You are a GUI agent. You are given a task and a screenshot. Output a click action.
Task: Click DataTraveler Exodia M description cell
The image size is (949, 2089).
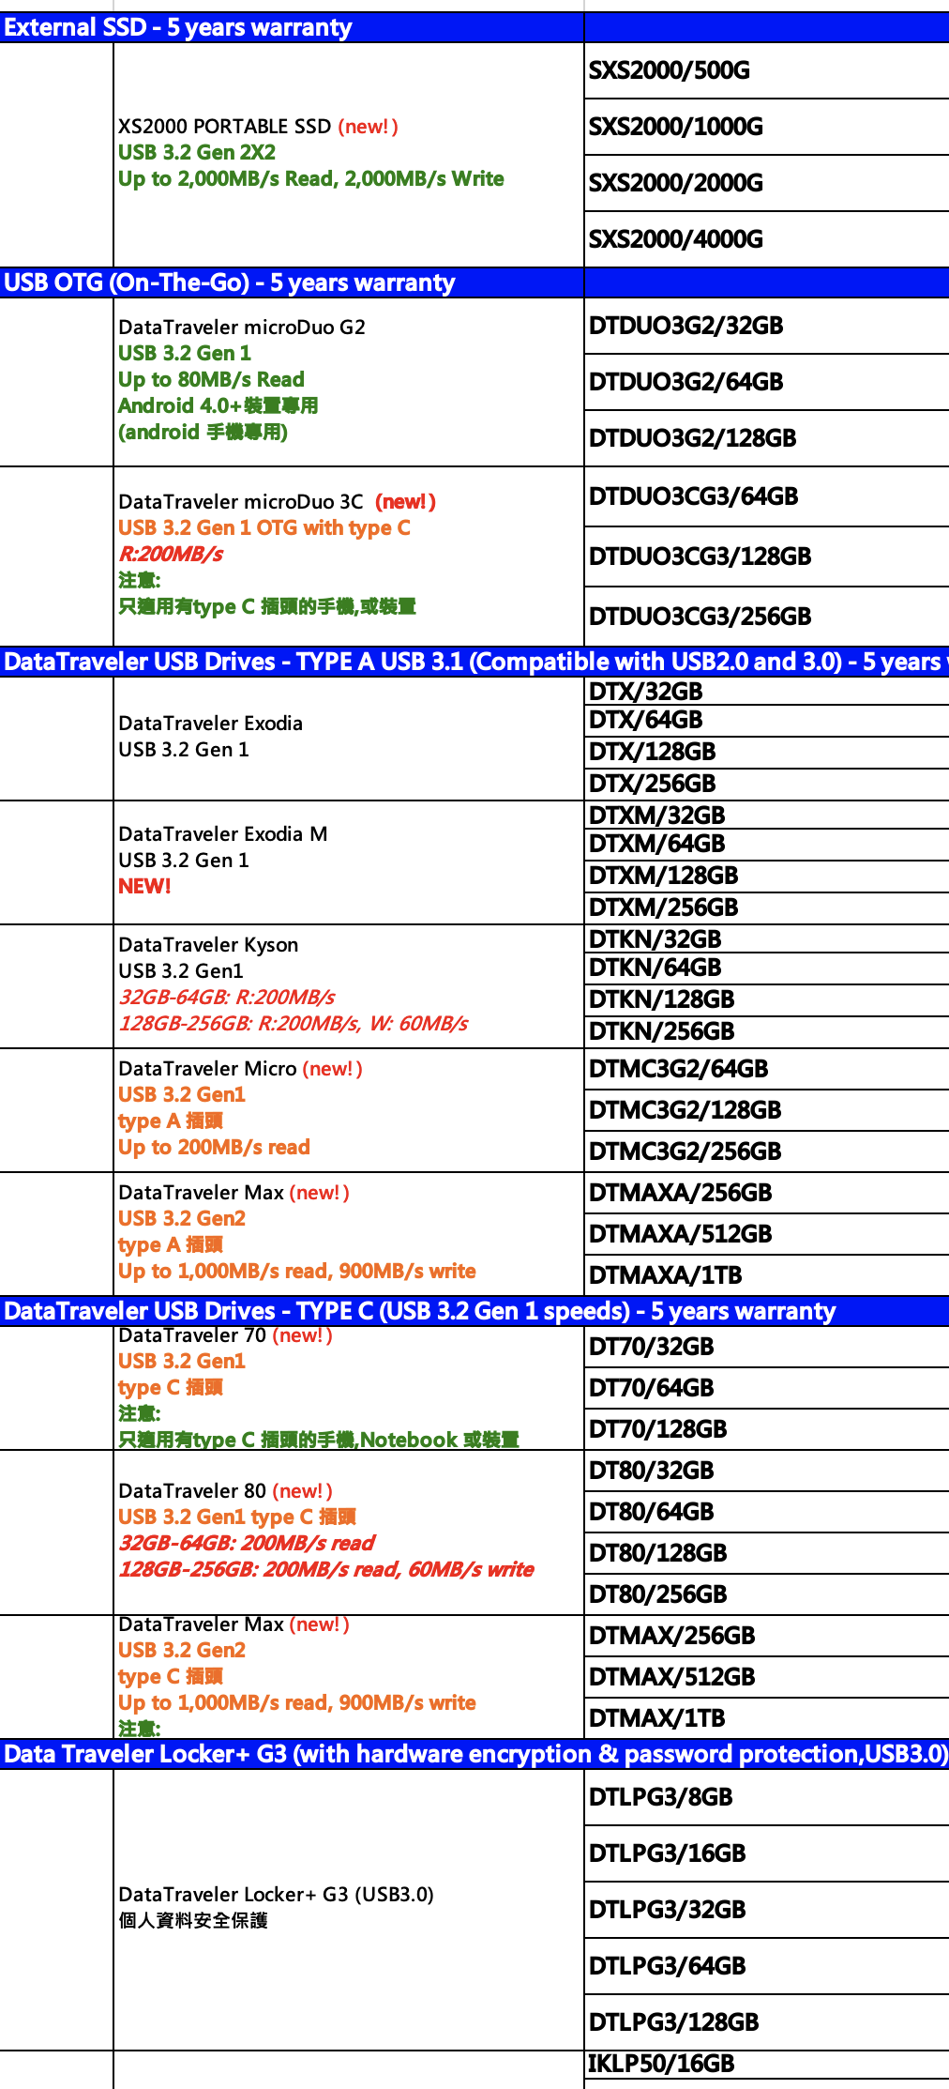[348, 862]
